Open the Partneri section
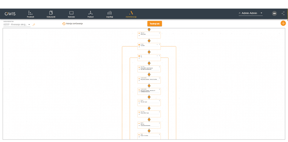288x142 pixels. coord(90,14)
